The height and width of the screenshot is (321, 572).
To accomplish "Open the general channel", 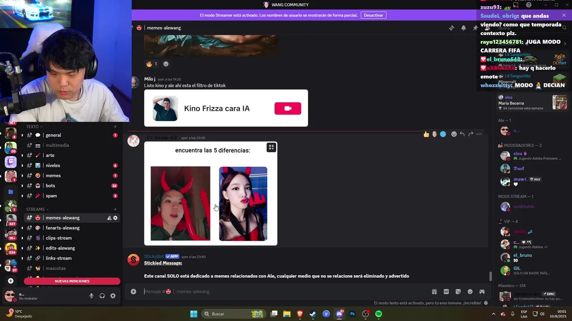I will coord(71,135).
